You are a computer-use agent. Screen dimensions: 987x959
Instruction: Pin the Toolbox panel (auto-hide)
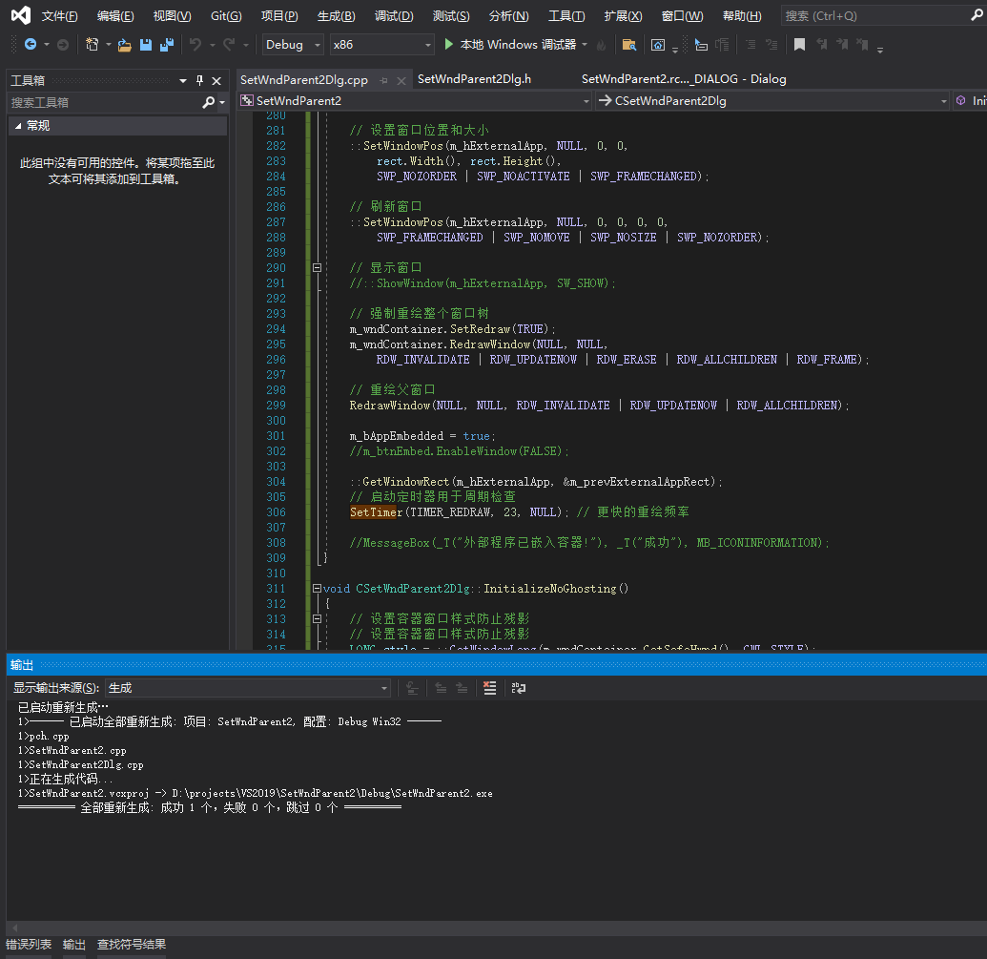[199, 80]
